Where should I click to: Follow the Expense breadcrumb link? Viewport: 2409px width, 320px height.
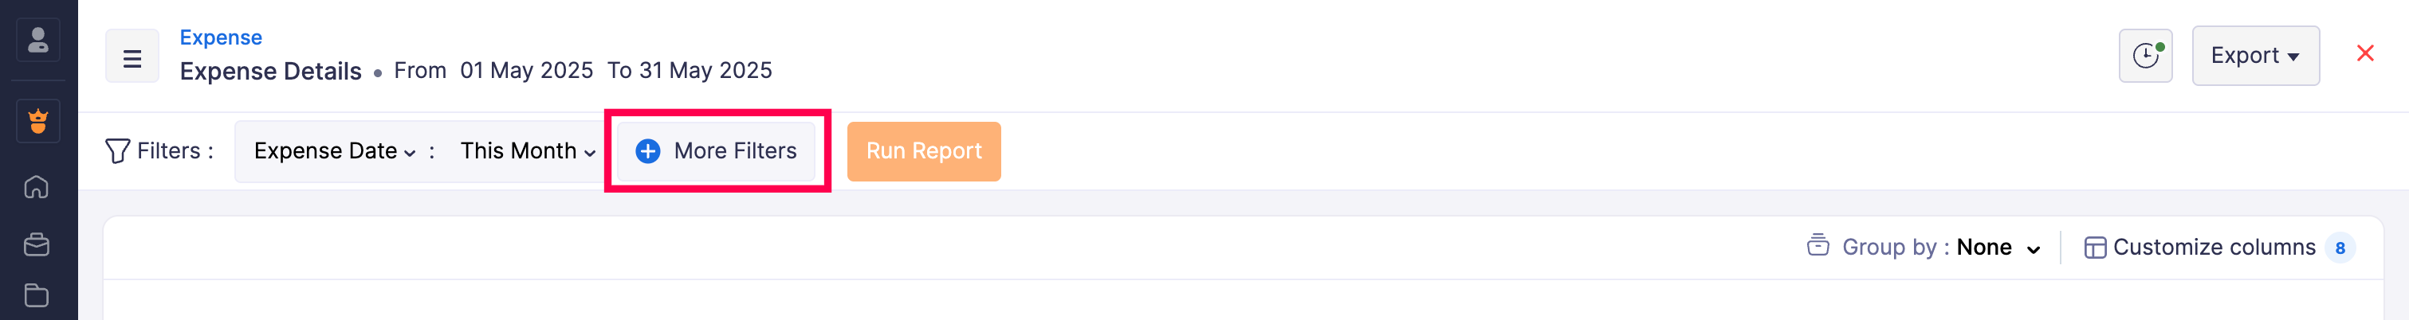tap(221, 37)
